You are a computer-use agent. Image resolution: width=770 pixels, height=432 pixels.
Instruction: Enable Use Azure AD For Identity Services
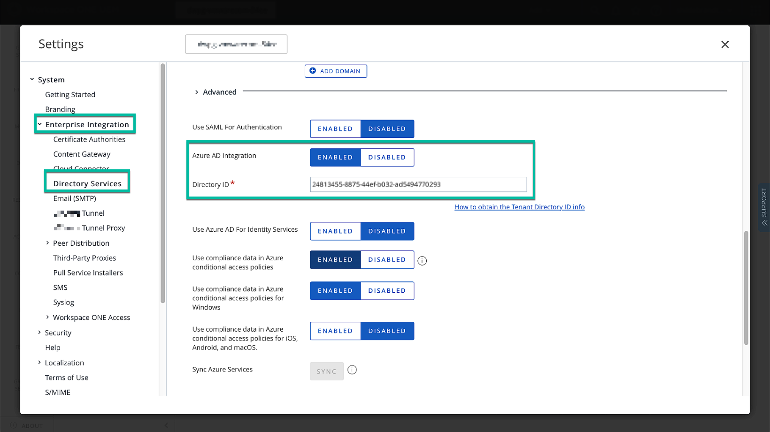[x=335, y=231]
